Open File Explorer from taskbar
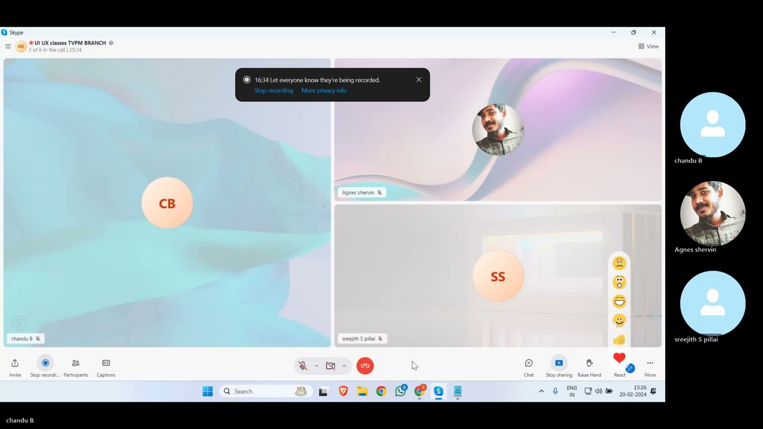The image size is (763, 429). coord(362,391)
